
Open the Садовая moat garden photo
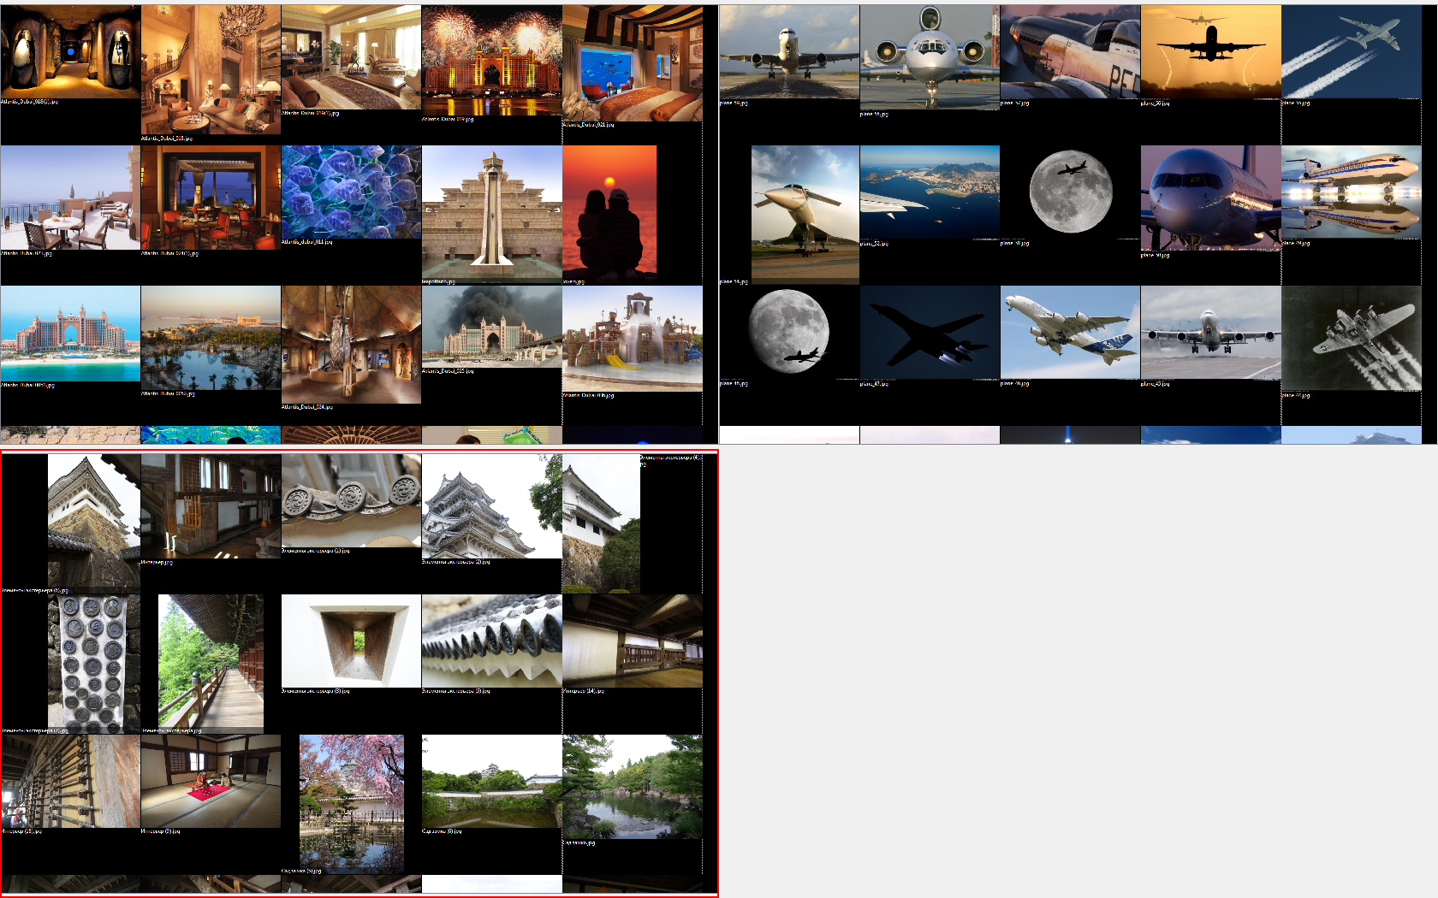(x=492, y=781)
